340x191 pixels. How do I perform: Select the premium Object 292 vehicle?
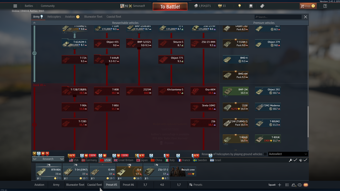268,91
